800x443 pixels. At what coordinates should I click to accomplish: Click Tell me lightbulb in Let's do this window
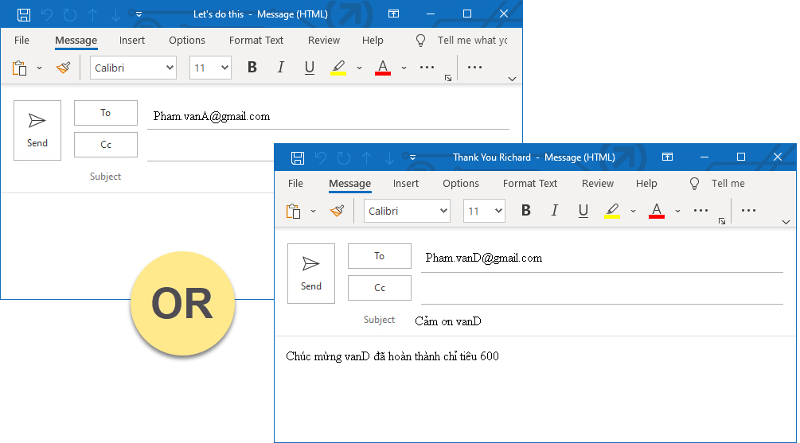coord(420,41)
